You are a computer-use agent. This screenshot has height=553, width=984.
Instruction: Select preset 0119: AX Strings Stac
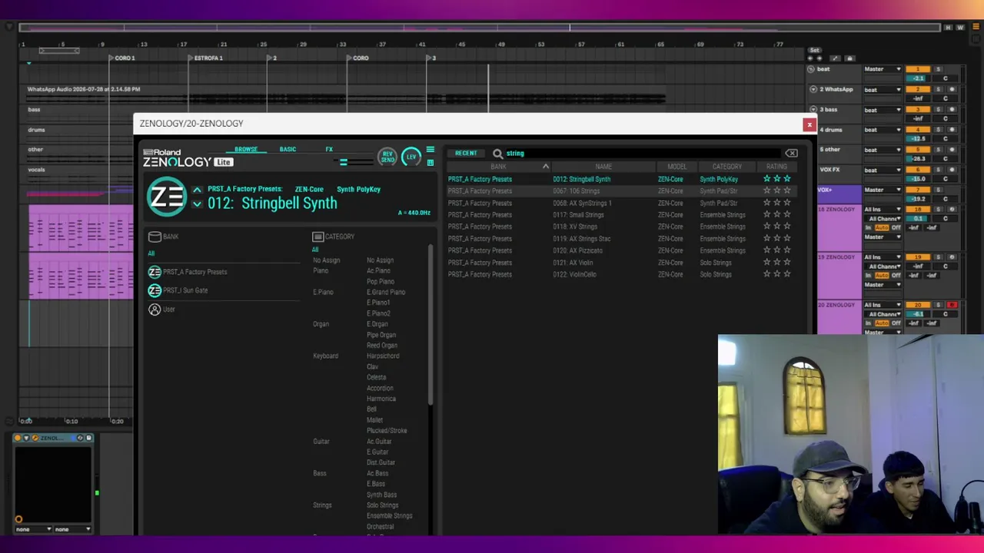point(581,239)
